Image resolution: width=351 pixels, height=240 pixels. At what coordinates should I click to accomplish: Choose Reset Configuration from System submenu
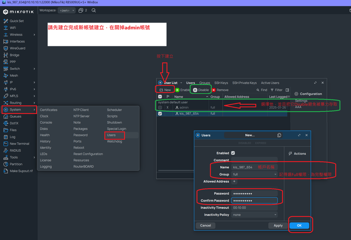(x=88, y=154)
